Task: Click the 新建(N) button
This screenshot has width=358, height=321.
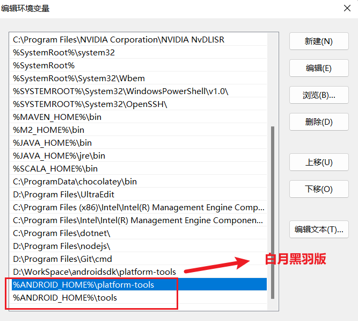Action: coord(319,41)
